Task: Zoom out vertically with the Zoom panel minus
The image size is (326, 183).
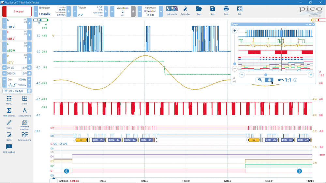Action: pos(234,69)
